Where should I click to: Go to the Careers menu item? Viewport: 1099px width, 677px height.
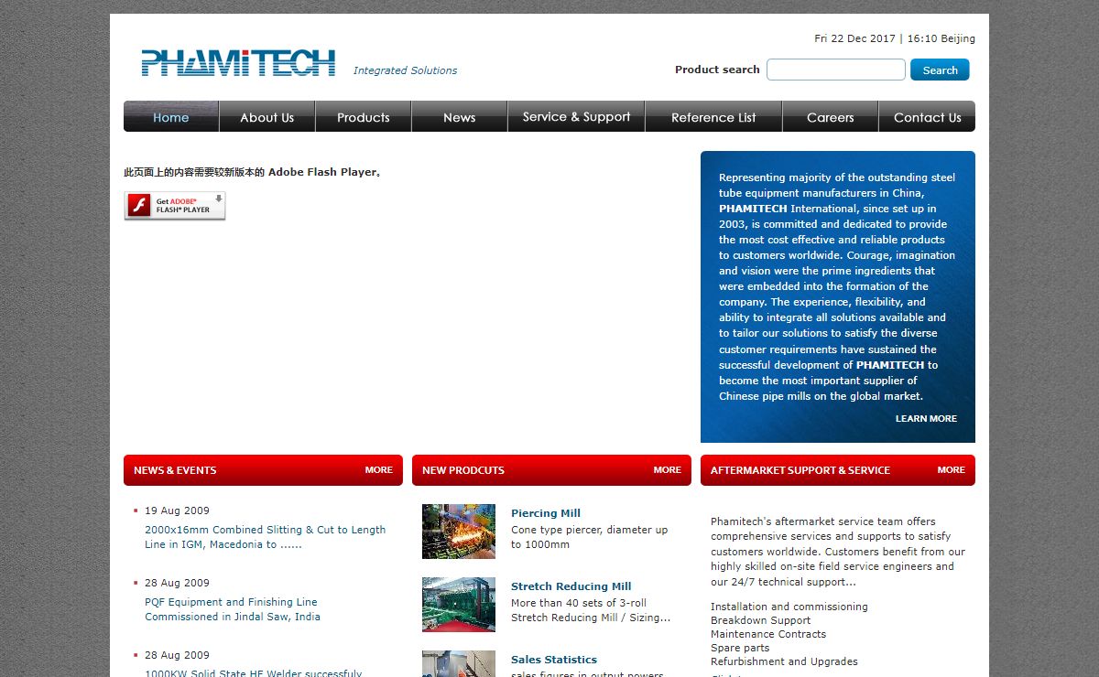tap(831, 117)
